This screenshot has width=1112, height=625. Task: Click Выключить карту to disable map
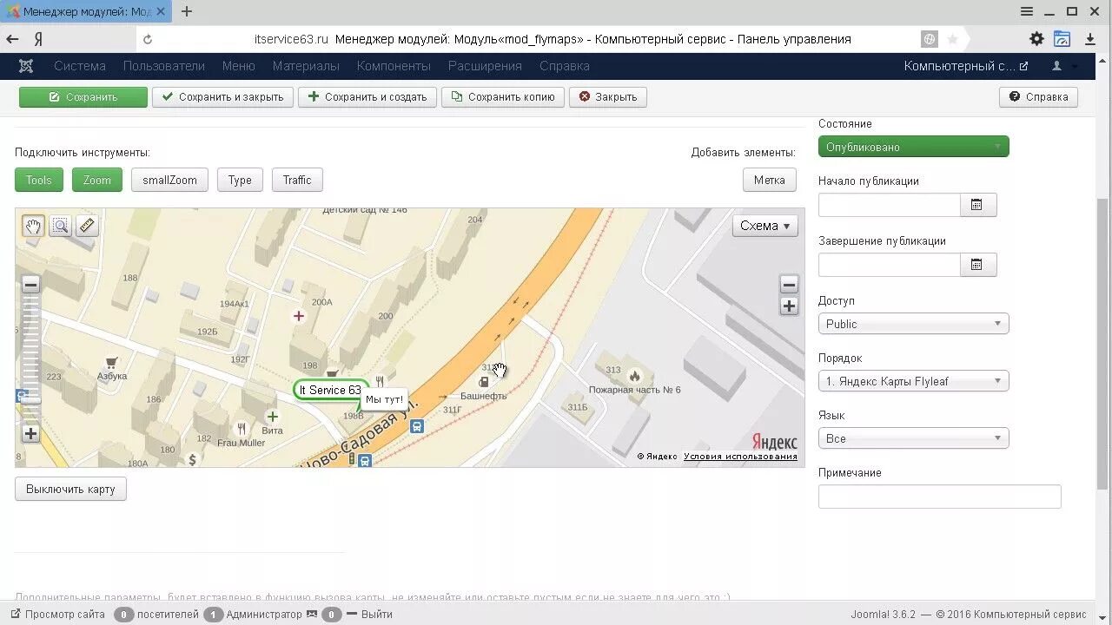click(x=70, y=489)
